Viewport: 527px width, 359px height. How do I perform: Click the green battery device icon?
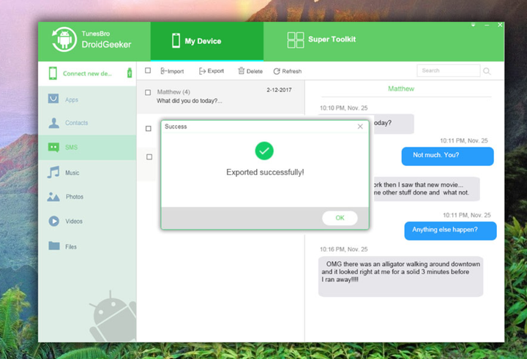pos(130,73)
